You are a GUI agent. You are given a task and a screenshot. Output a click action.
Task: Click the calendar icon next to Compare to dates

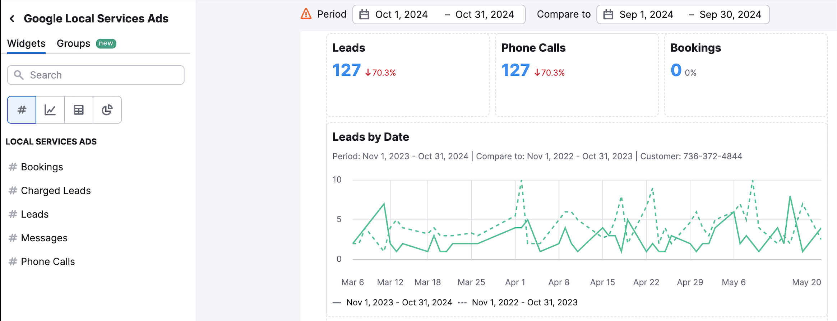pos(608,14)
